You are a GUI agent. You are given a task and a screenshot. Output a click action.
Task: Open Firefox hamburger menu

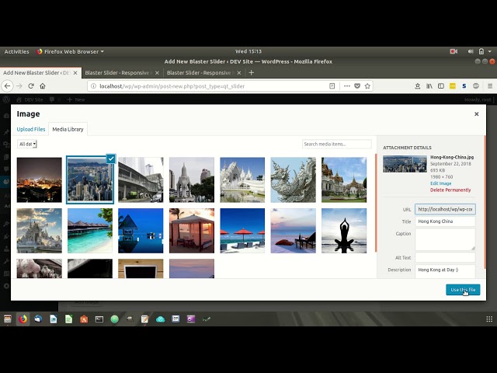pyautogui.click(x=488, y=86)
